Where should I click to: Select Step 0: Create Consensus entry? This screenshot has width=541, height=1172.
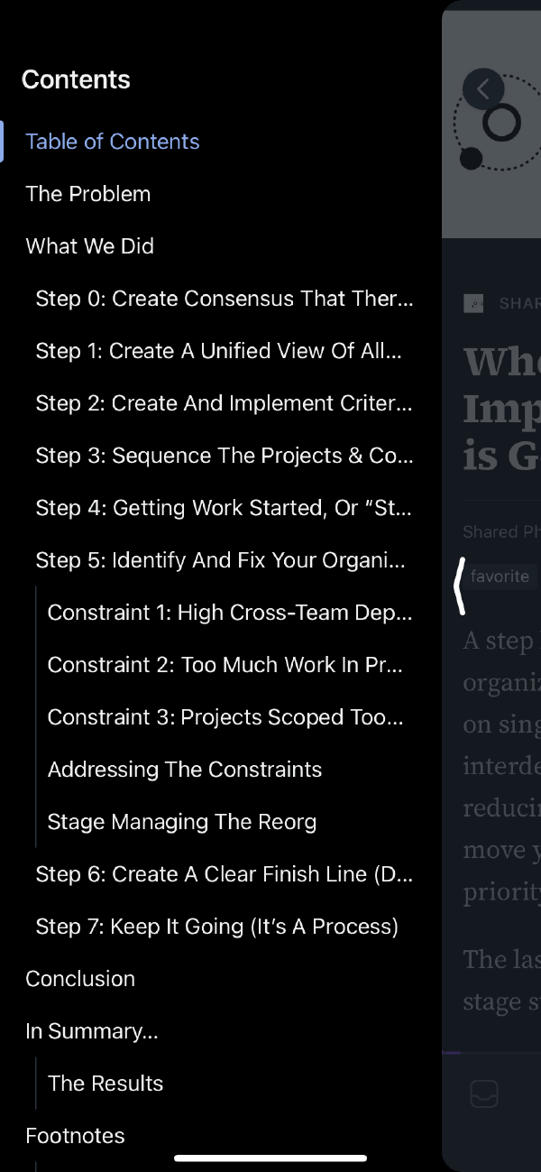pos(224,299)
